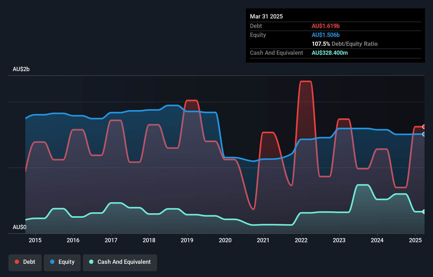
Task: Select the blue Equity endpoint marker on chart
Action: coord(424,134)
